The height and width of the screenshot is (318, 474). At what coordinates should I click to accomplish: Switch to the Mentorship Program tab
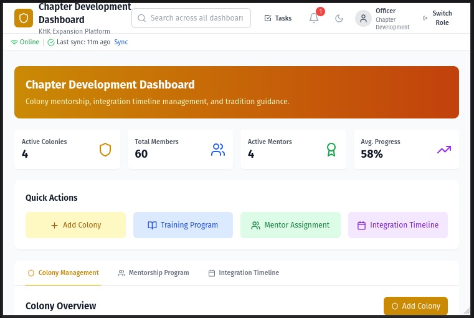[x=153, y=273]
